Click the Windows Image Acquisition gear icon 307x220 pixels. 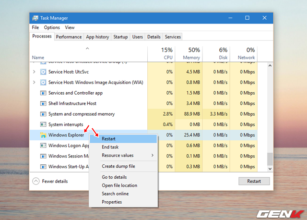tap(43, 82)
